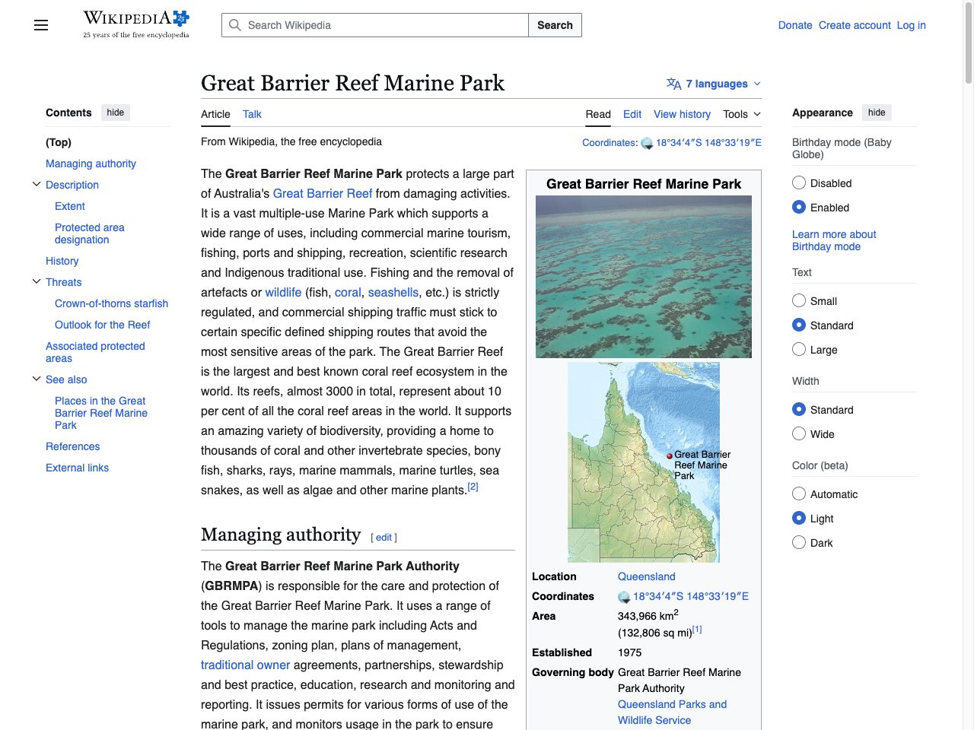Switch to the Talk tab
The height and width of the screenshot is (730, 974).
[252, 114]
